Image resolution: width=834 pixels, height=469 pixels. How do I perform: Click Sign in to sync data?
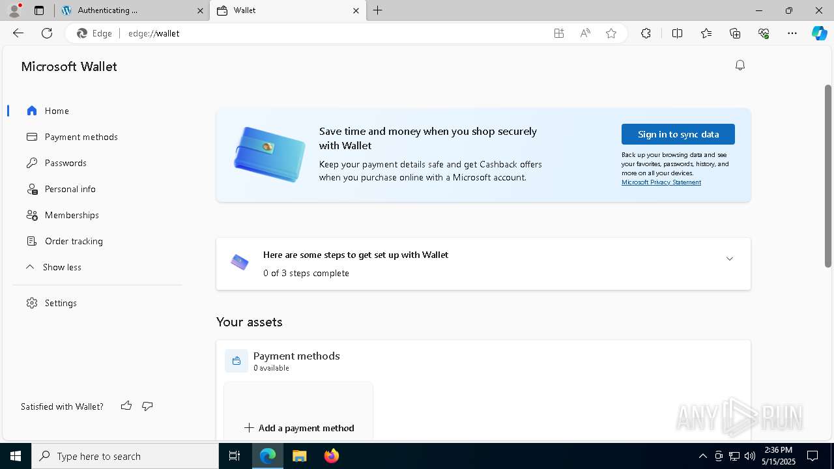678,134
